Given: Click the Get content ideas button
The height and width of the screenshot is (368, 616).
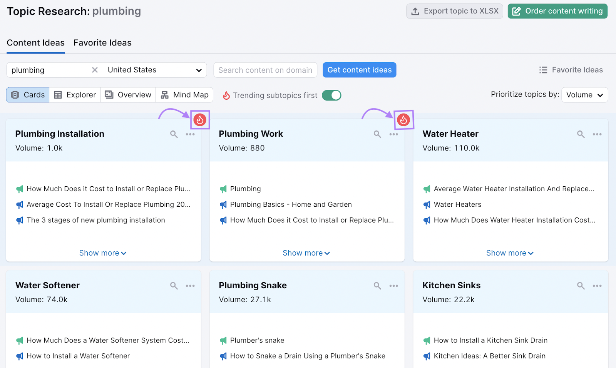Looking at the screenshot, I should coord(359,70).
